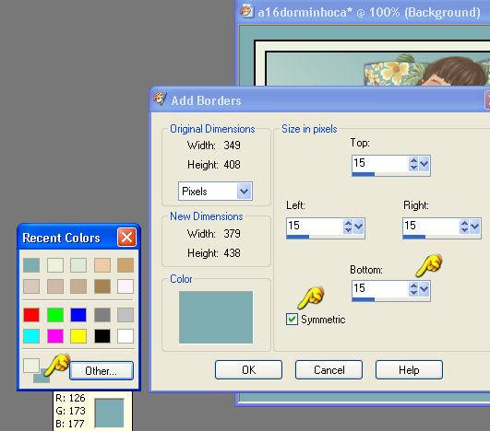Open the Left value slider dropdown
490x431 pixels.
pyautogui.click(x=358, y=227)
